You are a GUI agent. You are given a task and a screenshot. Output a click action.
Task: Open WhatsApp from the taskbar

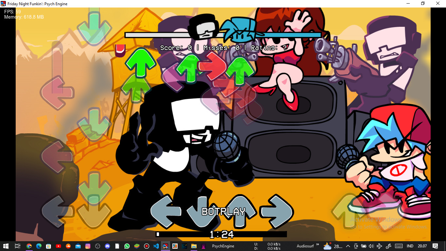[x=127, y=246]
